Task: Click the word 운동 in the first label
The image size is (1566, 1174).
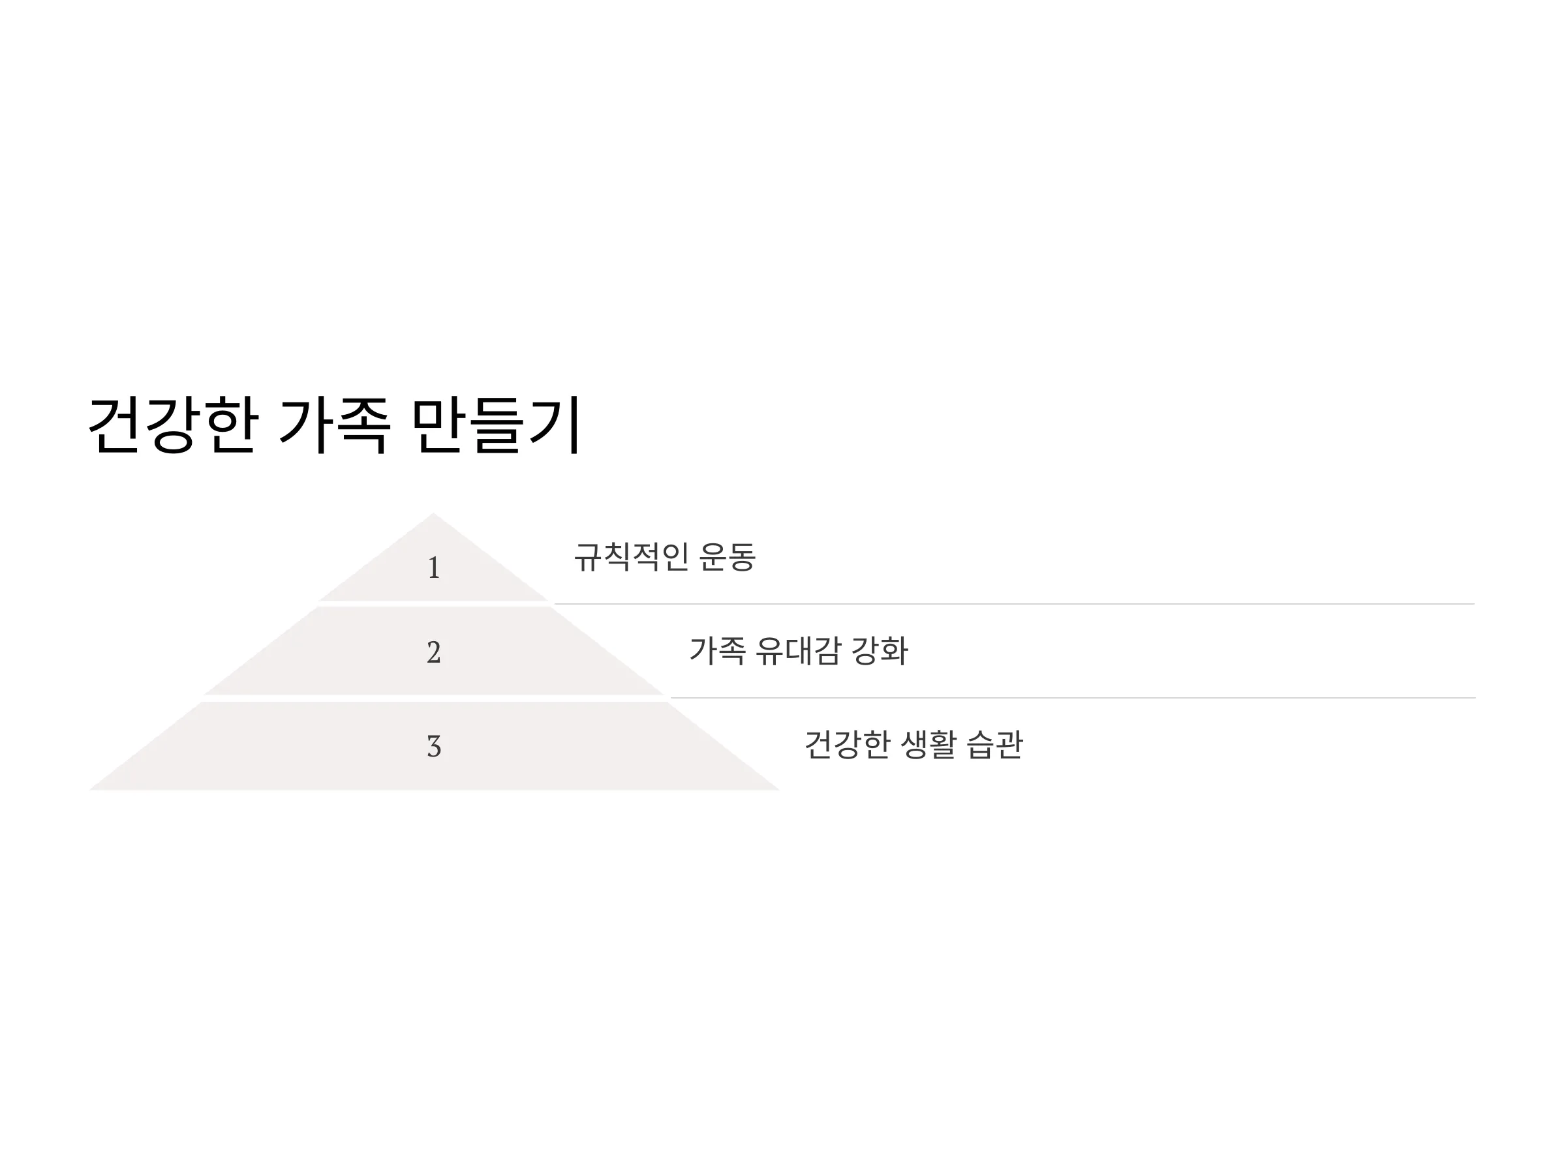Action: click(728, 557)
